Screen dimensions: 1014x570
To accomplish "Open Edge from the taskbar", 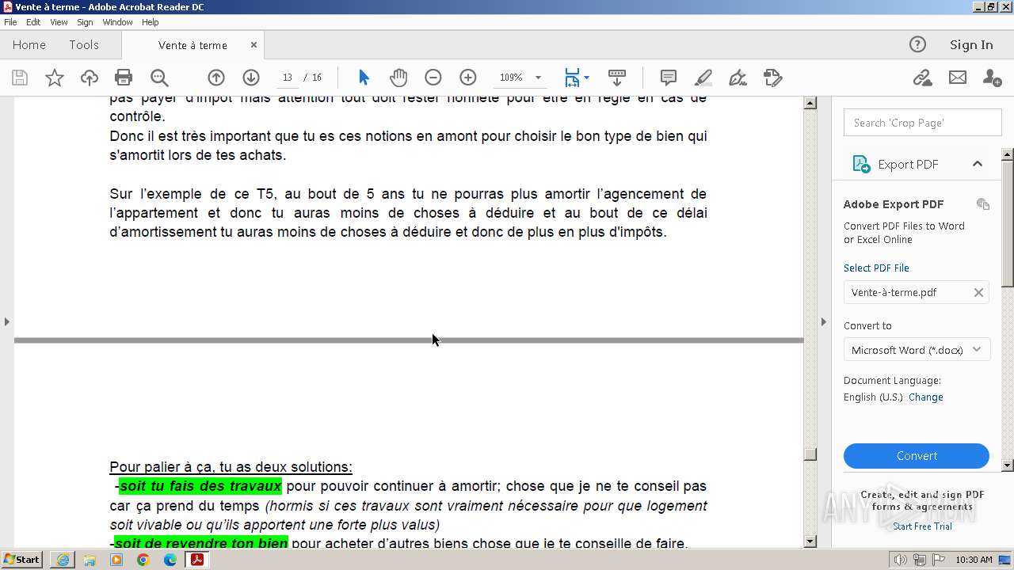I will [x=170, y=560].
